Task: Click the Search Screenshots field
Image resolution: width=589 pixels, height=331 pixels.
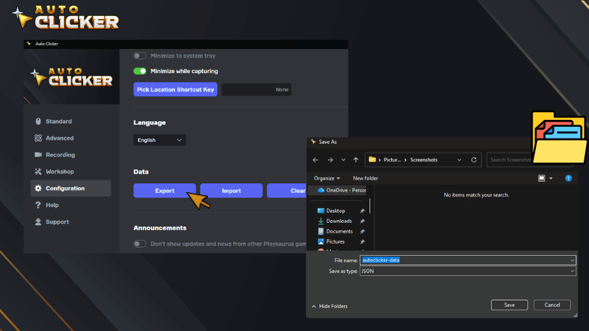Action: (x=509, y=160)
